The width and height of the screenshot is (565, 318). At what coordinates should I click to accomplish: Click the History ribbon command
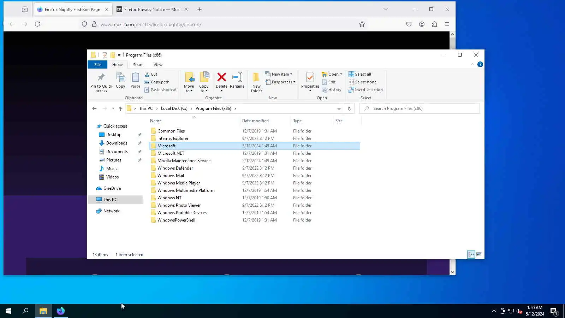click(x=332, y=90)
